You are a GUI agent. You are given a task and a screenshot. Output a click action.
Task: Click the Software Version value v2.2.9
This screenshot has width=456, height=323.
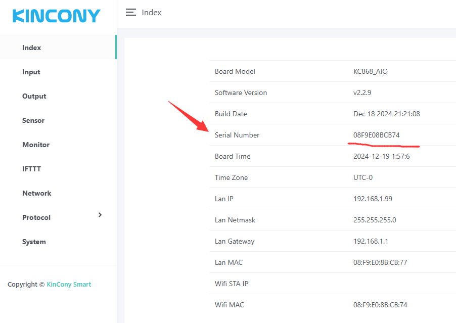pyautogui.click(x=362, y=93)
